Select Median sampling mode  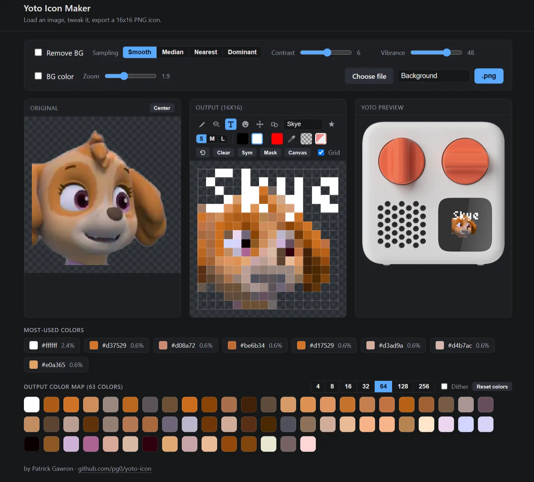click(x=173, y=52)
